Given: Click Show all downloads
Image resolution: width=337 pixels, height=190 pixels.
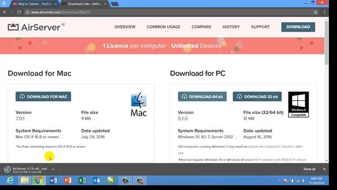Looking at the screenshot, I should [309, 169].
